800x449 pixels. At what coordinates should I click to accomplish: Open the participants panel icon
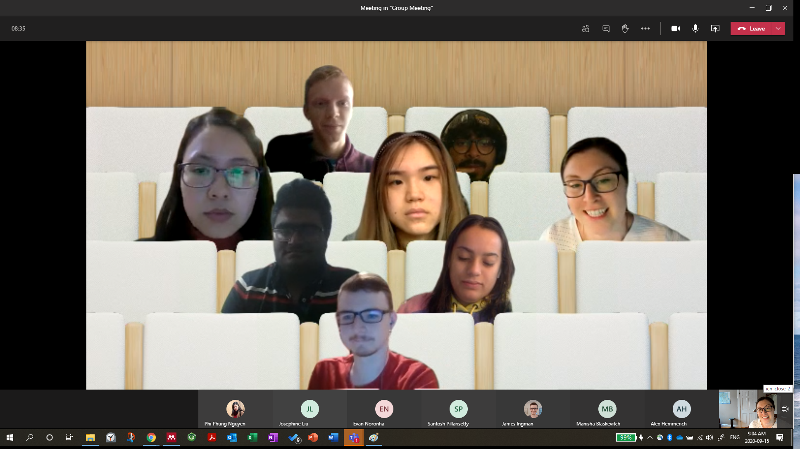pyautogui.click(x=586, y=28)
